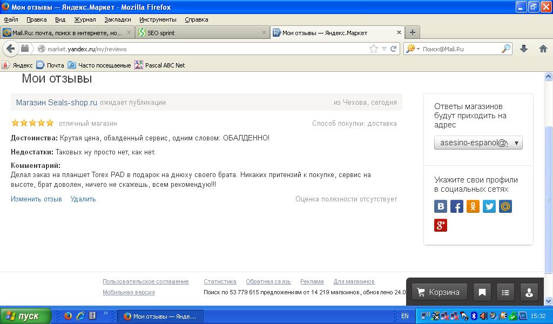The image size is (553, 324).
Task: Click the Удалить link
Action: click(x=83, y=199)
